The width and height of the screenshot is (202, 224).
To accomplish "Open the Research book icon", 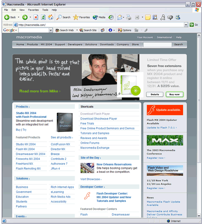I will [x=155, y=18].
